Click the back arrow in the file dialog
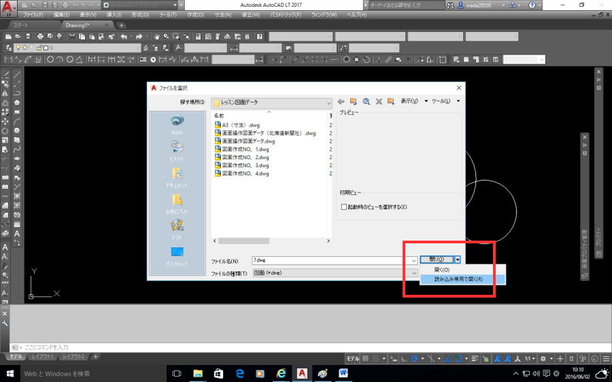This screenshot has height=382, width=612. point(341,101)
